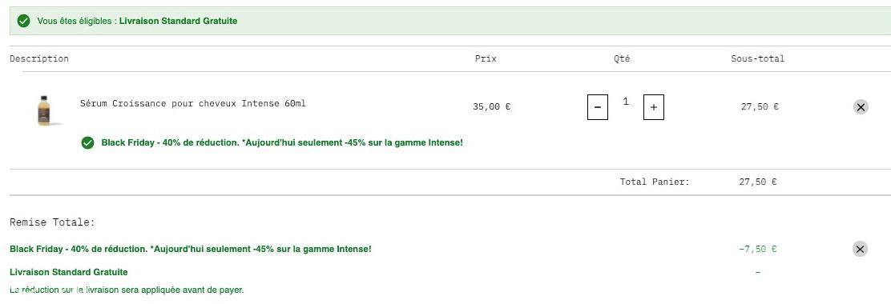Open the Sérum Croissance pour cheveux product link
The height and width of the screenshot is (304, 891).
tap(192, 103)
